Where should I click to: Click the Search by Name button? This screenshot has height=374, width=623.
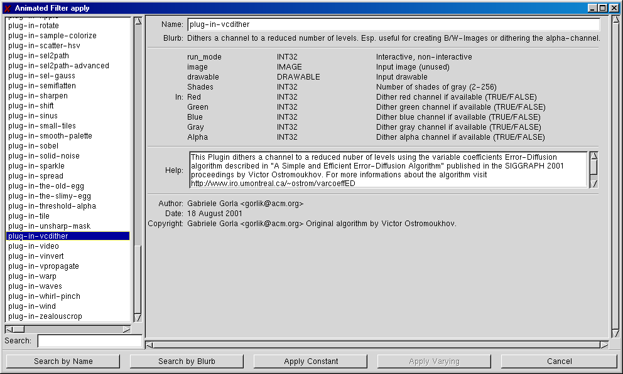[x=63, y=361]
